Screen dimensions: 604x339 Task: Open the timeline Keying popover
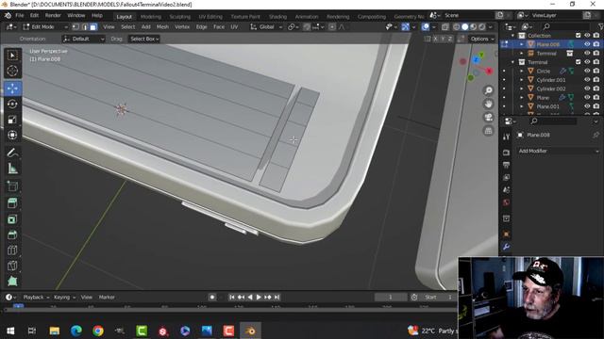(x=64, y=298)
